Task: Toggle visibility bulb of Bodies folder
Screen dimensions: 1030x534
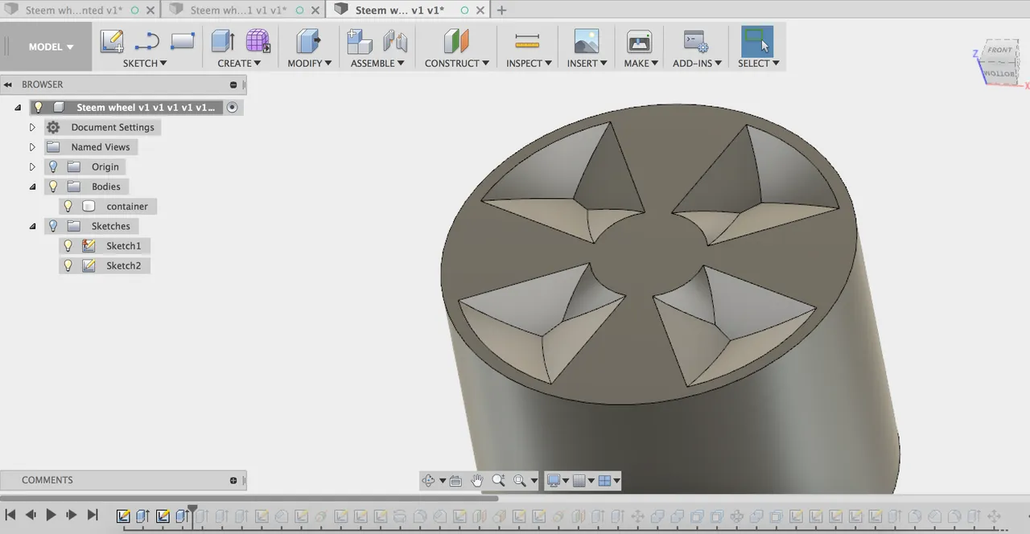Action: coord(53,187)
